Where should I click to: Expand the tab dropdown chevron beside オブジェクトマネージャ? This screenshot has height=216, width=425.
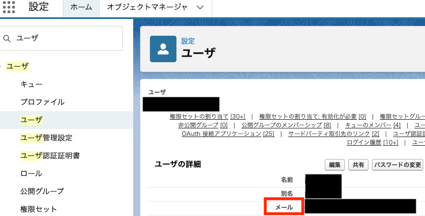tap(200, 7)
